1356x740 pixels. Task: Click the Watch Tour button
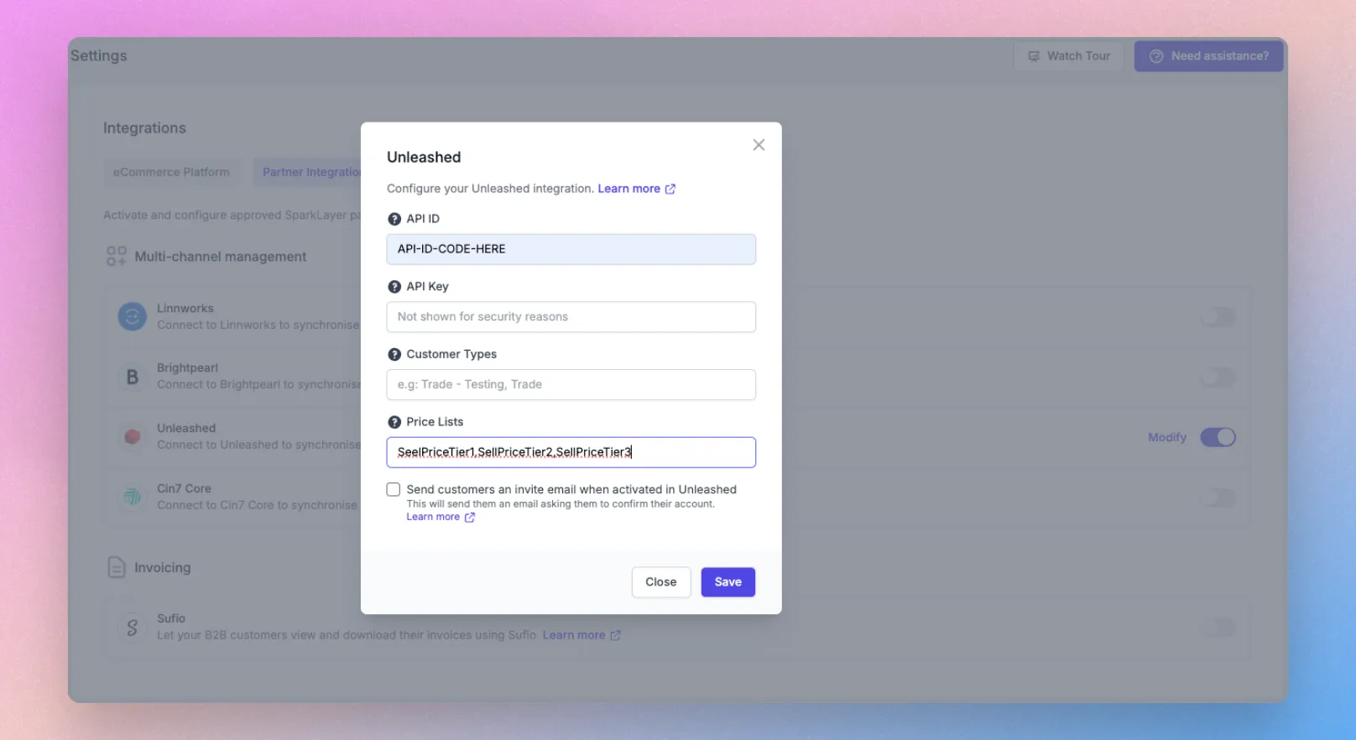pos(1068,56)
